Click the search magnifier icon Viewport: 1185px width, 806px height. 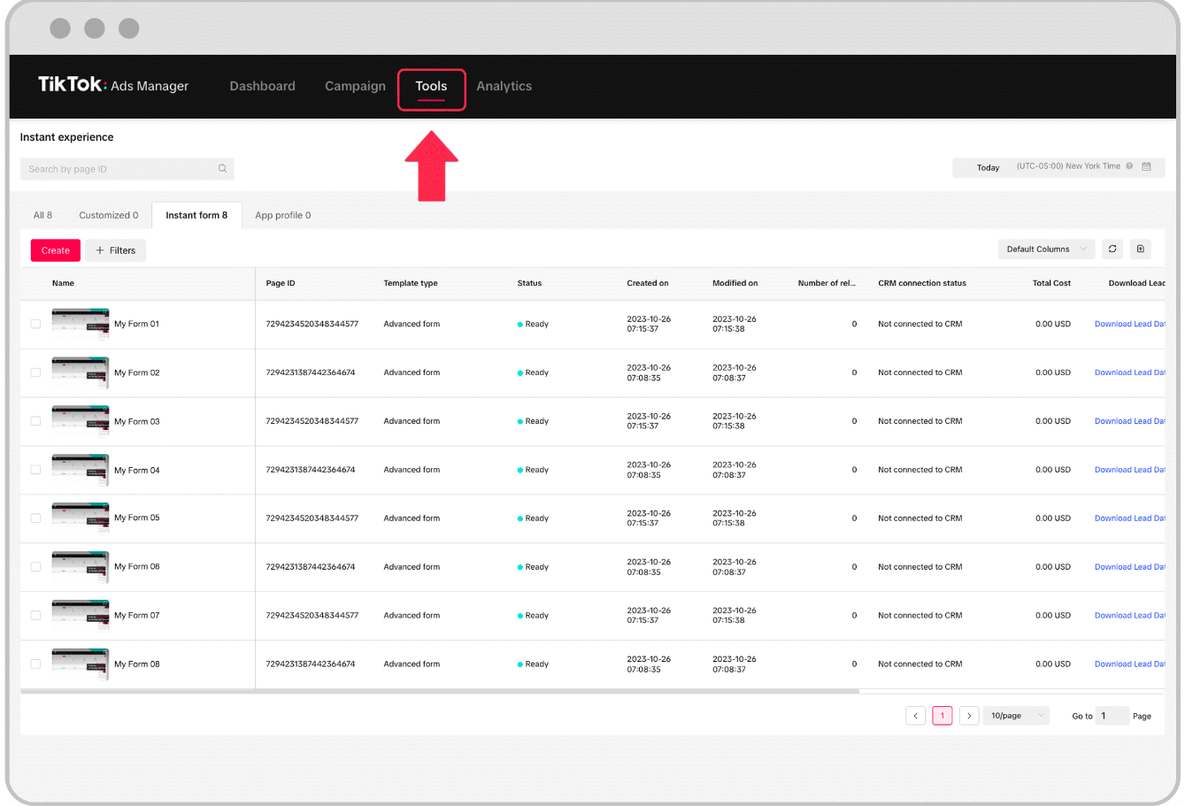coord(222,168)
